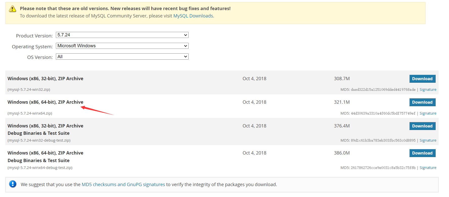Image resolution: width=449 pixels, height=197 pixels.
Task: Click the 64-bit ZIP Archive title above mysql-5.7.24-winx64.zip
Action: 46,102
